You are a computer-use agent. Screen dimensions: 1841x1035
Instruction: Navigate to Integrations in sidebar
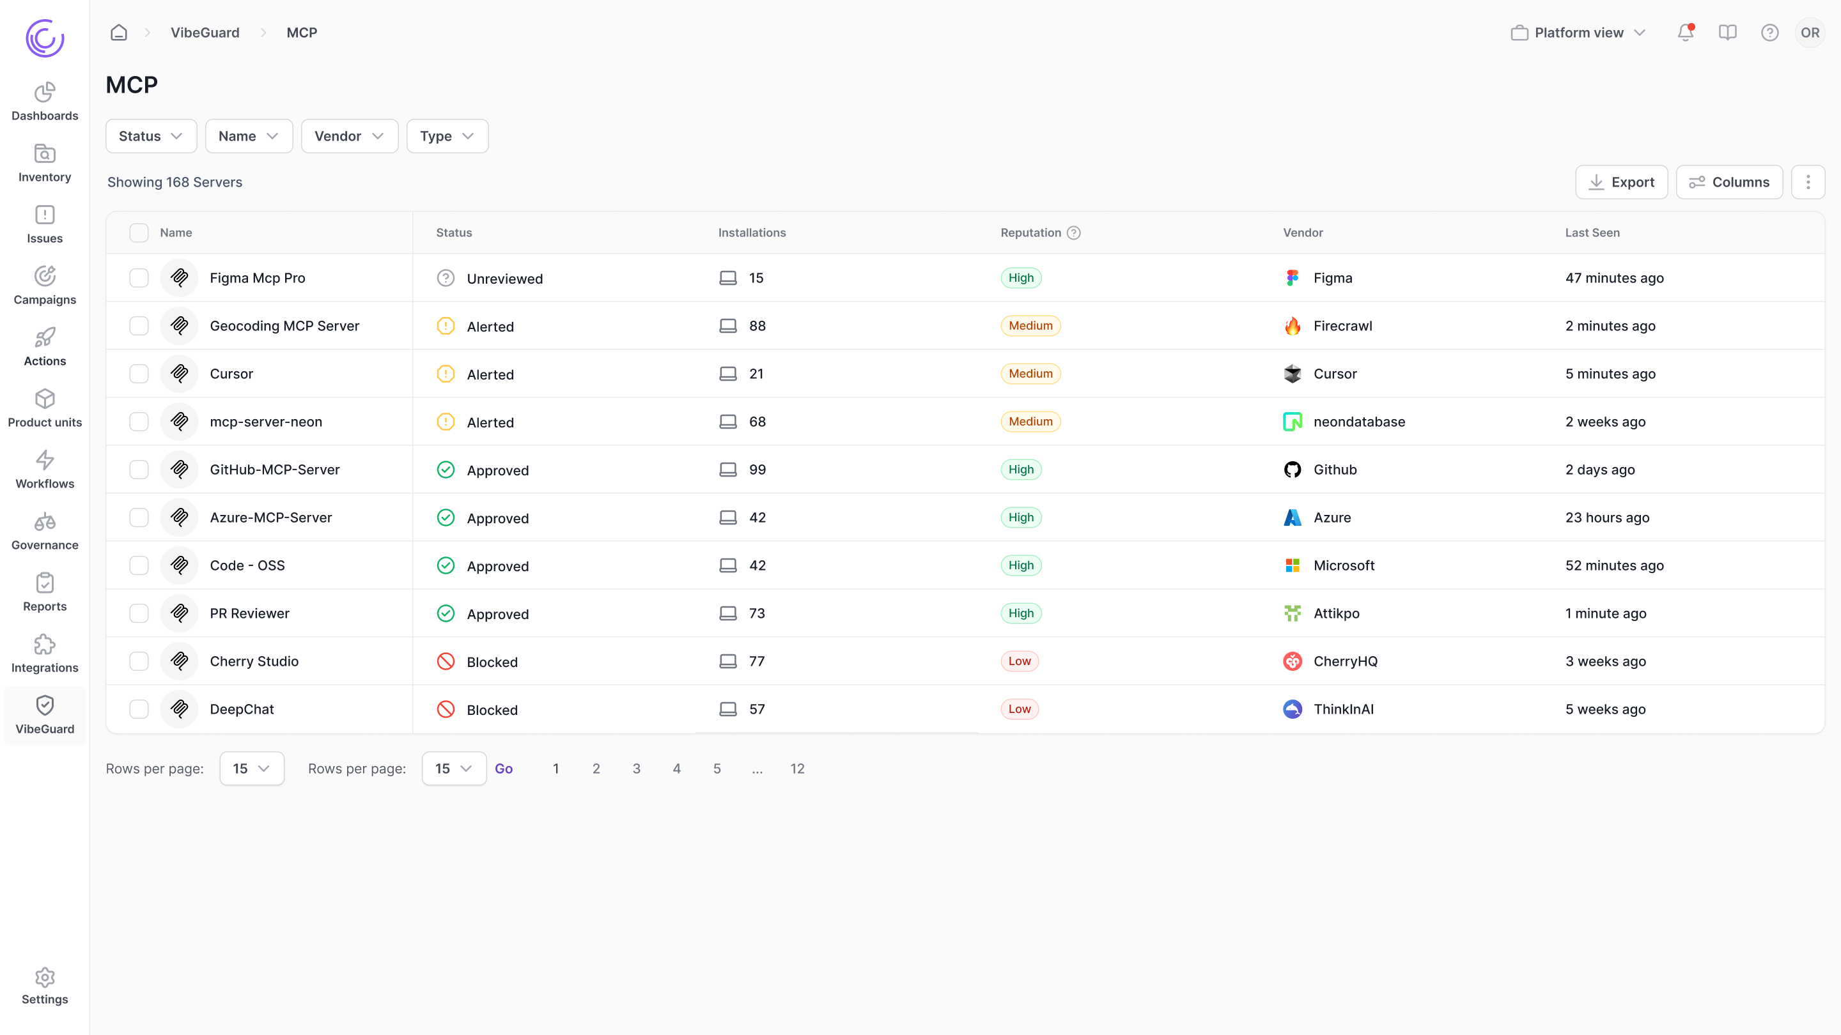[x=44, y=654]
